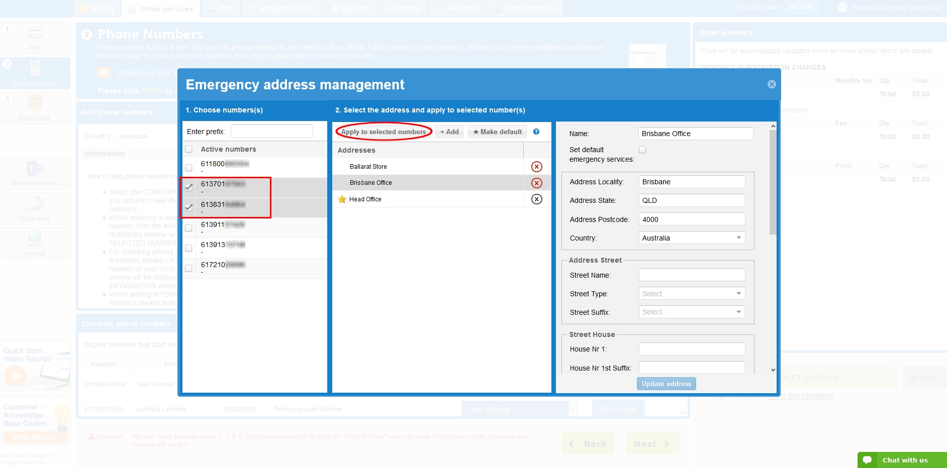This screenshot has width=947, height=468.
Task: Click the Enter prefix input field
Action: click(x=272, y=132)
